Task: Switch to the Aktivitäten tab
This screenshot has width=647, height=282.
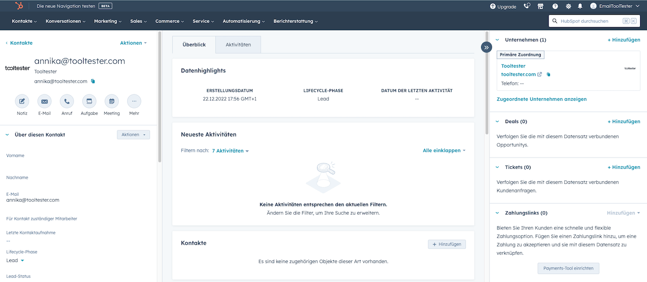Action: click(238, 45)
